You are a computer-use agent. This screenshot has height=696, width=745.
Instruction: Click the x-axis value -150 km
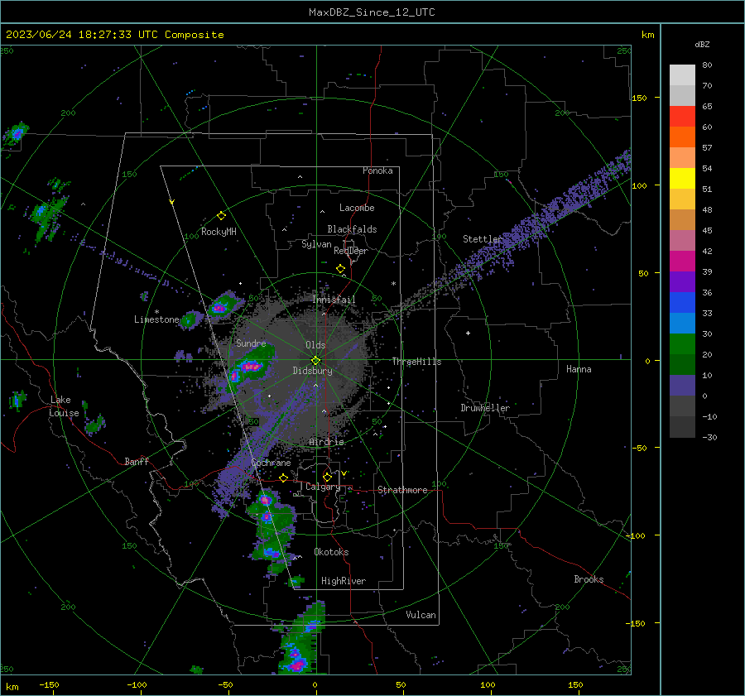[49, 684]
